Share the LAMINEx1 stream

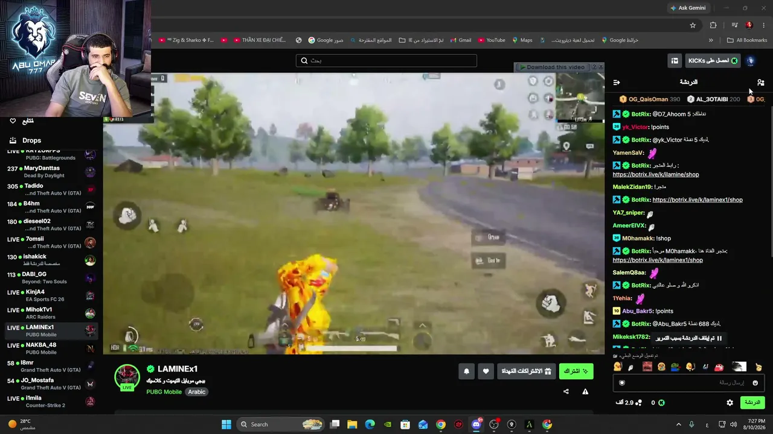click(x=566, y=392)
